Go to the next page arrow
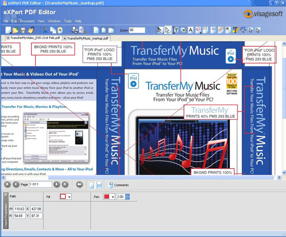The height and width of the screenshot is (237, 286). (56, 184)
